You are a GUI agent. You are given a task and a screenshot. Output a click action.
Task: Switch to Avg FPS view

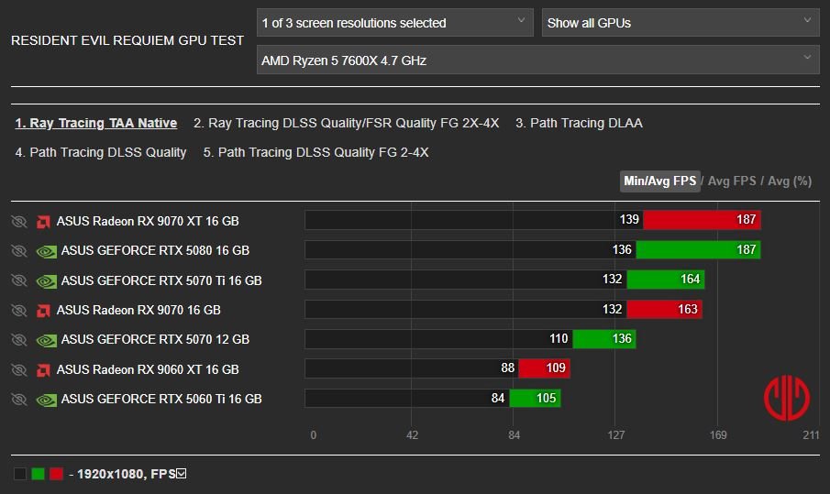click(732, 181)
